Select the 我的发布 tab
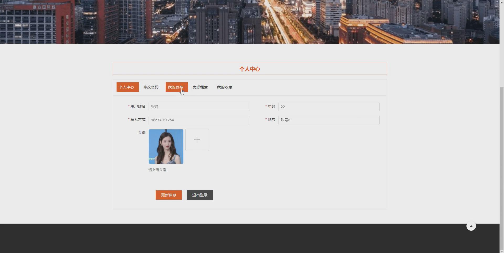Viewport: 504px width, 253px height. point(176,87)
